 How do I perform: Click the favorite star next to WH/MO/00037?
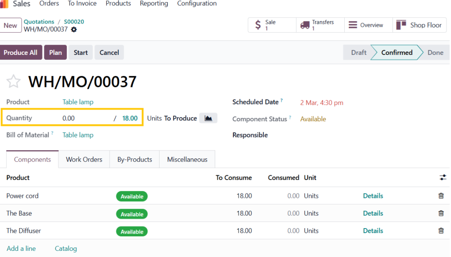pyautogui.click(x=14, y=82)
